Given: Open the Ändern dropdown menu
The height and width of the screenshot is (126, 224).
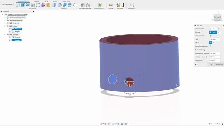Looking at the screenshot, I should coord(64,8).
